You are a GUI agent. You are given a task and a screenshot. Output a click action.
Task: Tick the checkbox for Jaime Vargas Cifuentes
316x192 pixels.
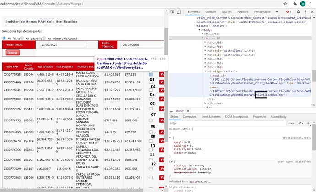point(151,90)
